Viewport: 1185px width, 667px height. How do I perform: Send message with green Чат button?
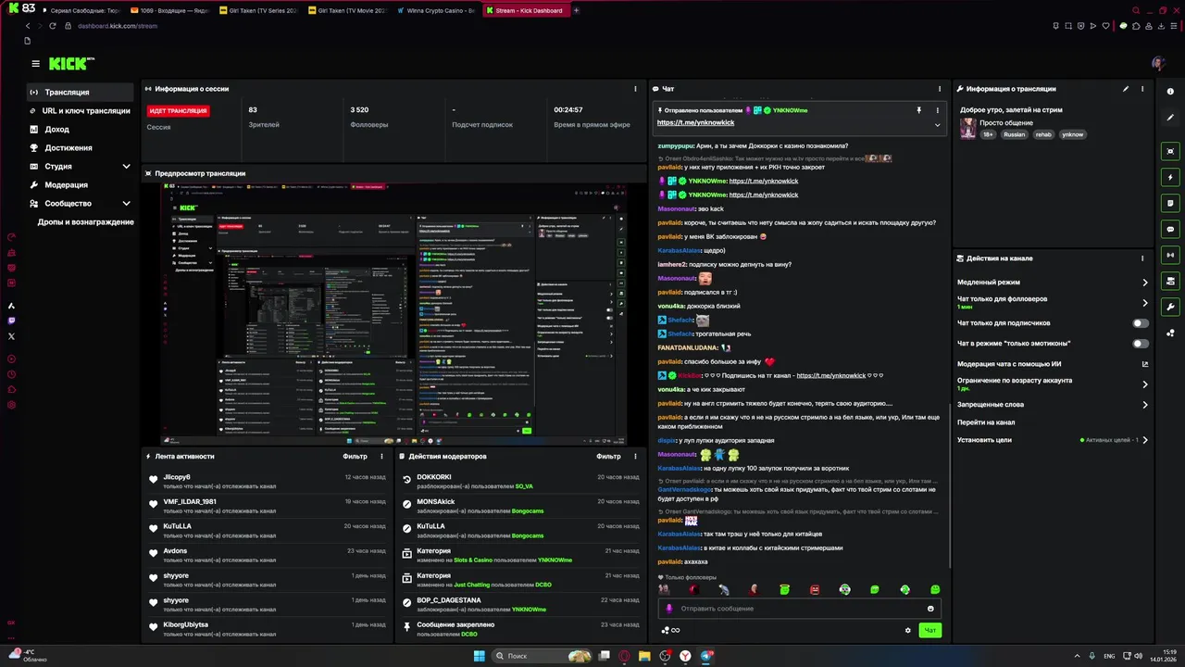point(930,631)
